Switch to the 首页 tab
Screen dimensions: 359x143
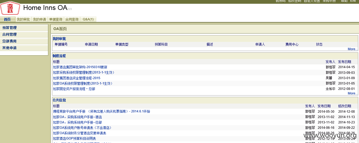pyautogui.click(x=8, y=19)
